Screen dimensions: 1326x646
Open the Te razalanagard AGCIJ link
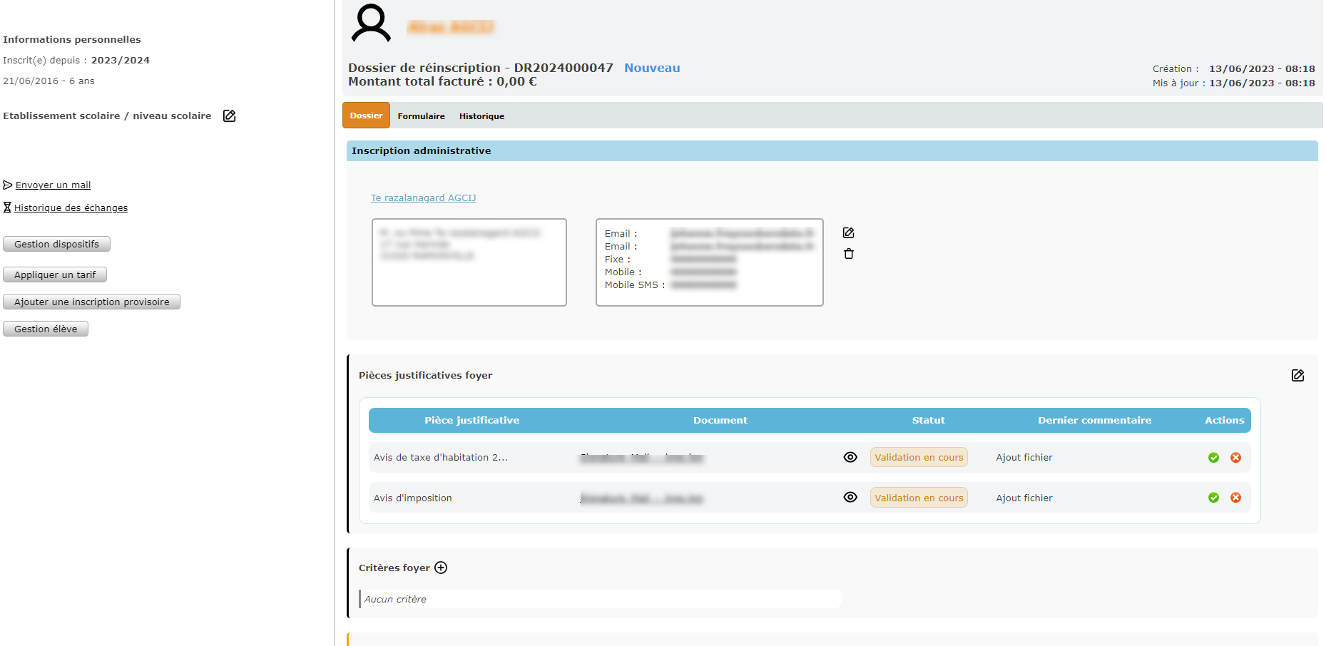(423, 198)
